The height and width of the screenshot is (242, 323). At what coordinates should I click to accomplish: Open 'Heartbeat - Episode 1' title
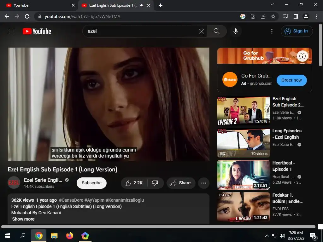284,166
